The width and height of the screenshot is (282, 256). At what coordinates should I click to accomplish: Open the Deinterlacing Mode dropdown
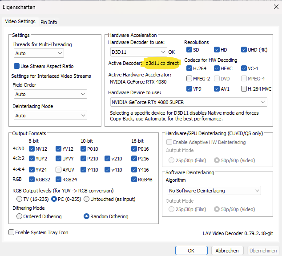(50, 116)
